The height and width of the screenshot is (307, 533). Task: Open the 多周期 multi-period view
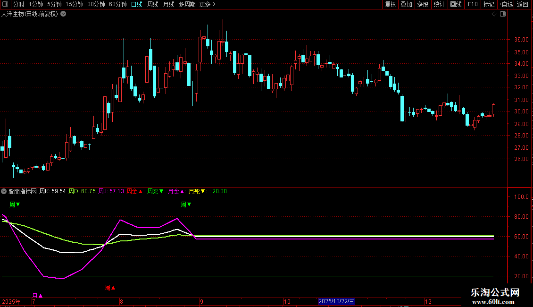187,4
